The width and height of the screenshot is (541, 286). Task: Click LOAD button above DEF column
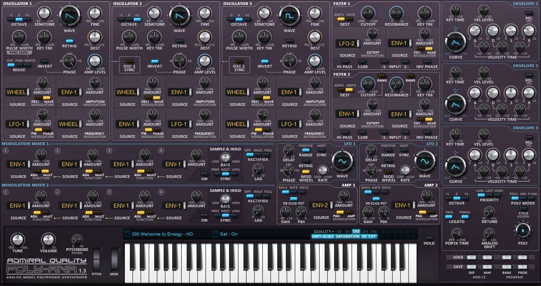click(x=471, y=257)
